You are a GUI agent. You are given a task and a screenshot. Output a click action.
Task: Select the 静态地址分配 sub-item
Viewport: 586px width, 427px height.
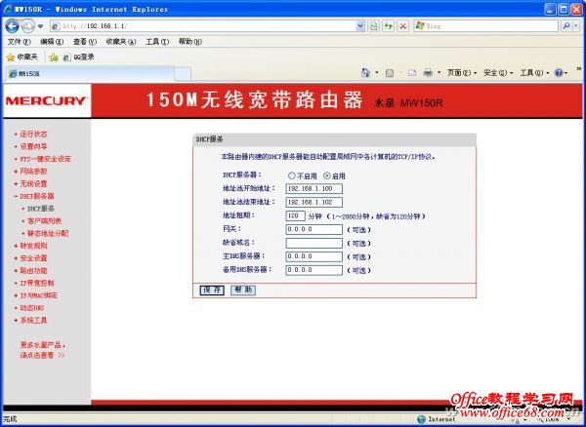pyautogui.click(x=48, y=233)
